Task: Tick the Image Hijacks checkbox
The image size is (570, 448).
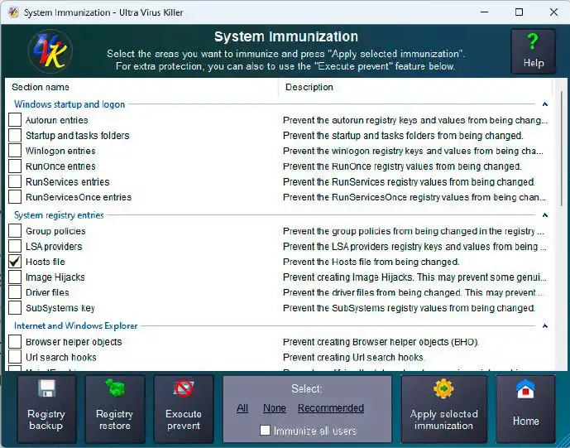Action: [15, 277]
